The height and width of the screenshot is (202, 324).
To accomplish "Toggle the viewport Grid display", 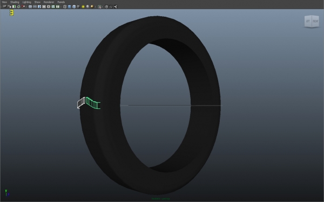I will click(x=30, y=6).
